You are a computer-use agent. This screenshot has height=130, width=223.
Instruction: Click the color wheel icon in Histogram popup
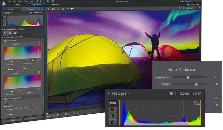click(x=172, y=93)
